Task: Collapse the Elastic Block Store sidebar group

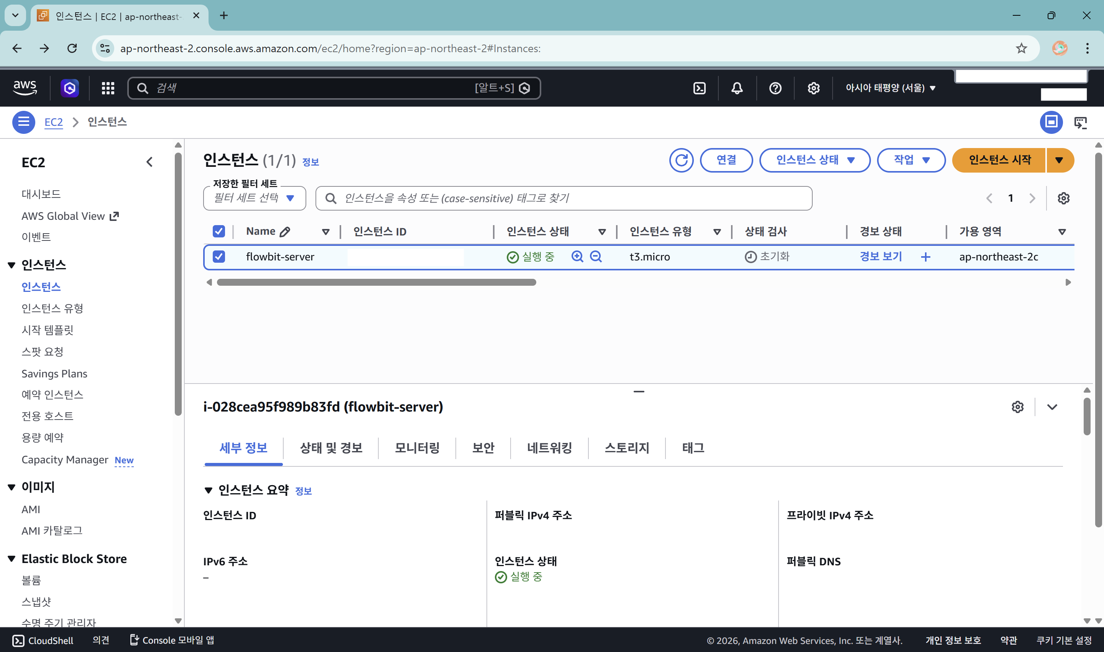Action: point(12,559)
